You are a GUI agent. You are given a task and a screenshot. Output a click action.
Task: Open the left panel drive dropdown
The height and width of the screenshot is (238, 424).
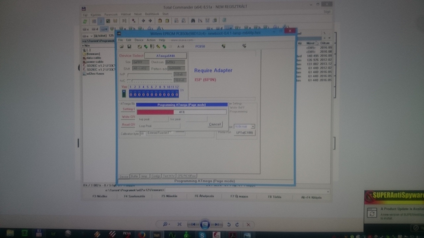(88, 36)
